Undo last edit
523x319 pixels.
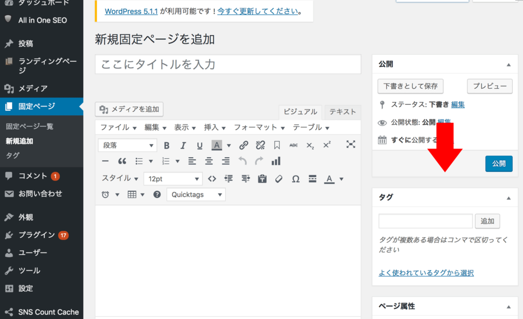pos(243,161)
